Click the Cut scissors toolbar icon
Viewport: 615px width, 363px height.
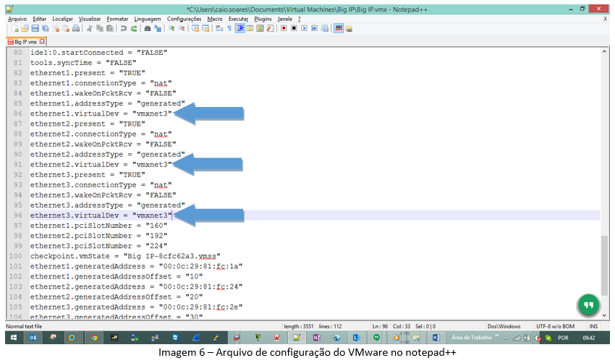tap(90, 28)
